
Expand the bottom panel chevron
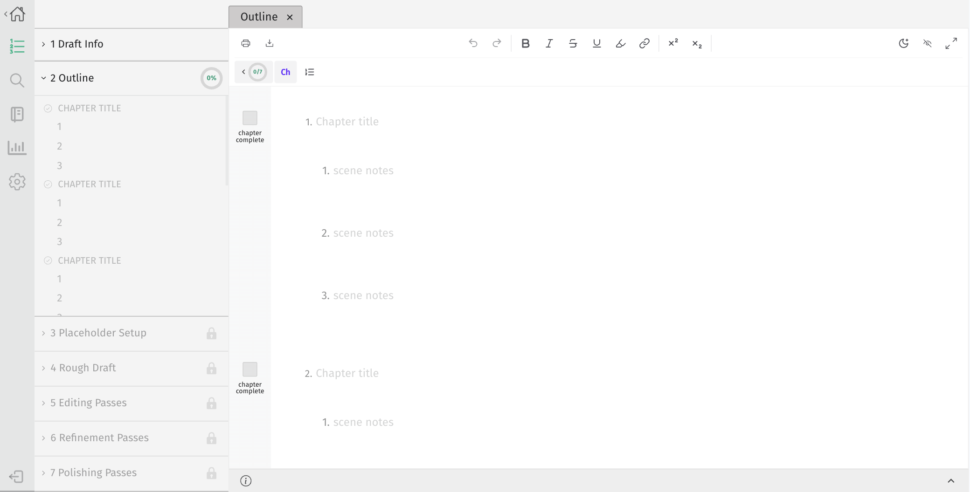(x=951, y=481)
